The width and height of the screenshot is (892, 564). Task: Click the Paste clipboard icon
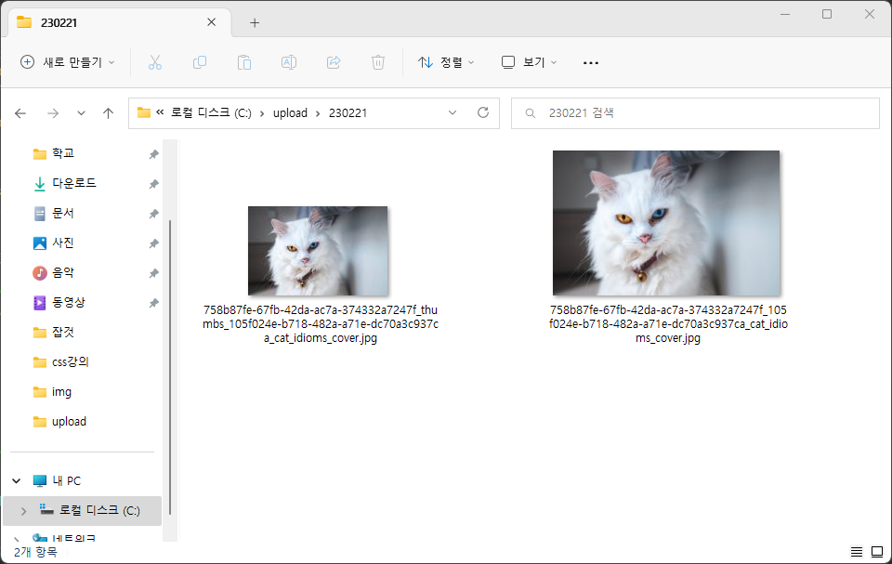click(244, 62)
